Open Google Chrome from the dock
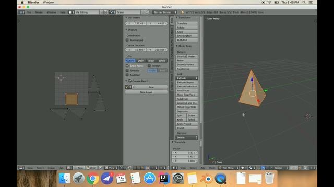 click(x=93, y=178)
